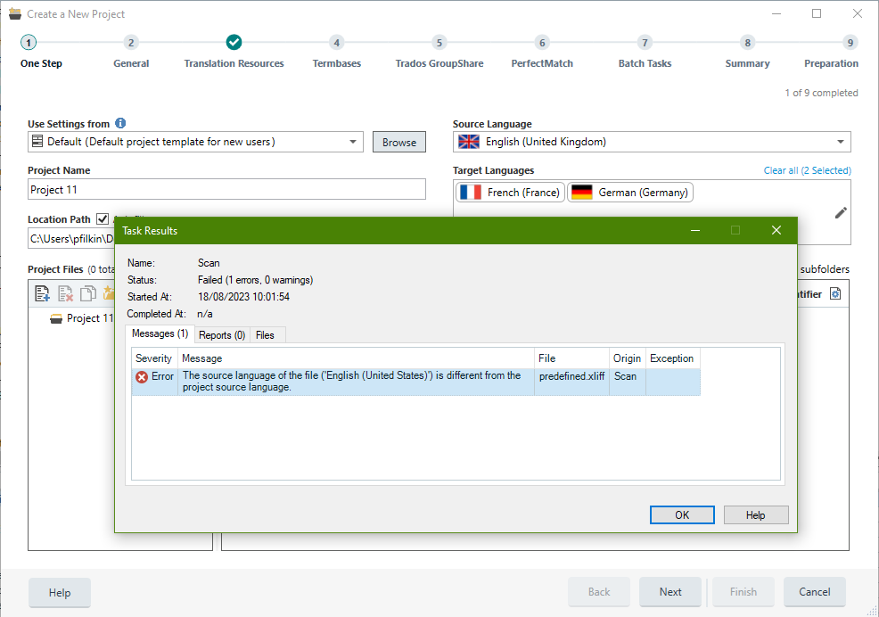
Task: Click the Clear all (2 Selected) link
Action: tap(808, 170)
